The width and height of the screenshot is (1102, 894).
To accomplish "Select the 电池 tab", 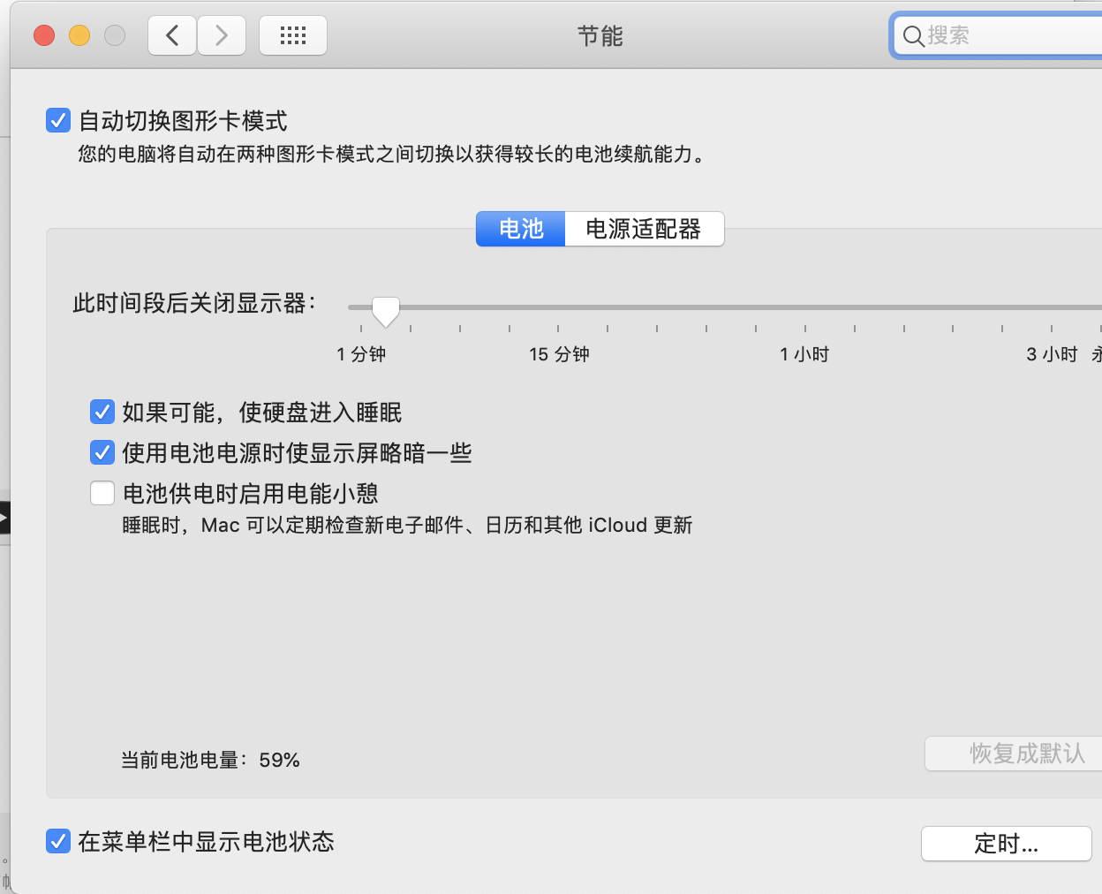I will point(520,229).
